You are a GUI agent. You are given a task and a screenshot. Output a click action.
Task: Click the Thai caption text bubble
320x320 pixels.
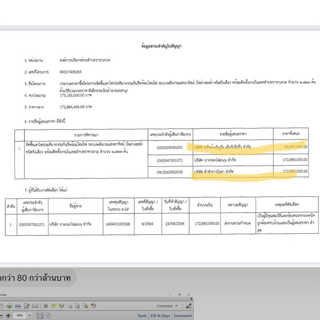click(x=37, y=277)
